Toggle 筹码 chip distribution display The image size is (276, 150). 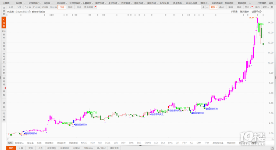pyautogui.click(x=231, y=7)
